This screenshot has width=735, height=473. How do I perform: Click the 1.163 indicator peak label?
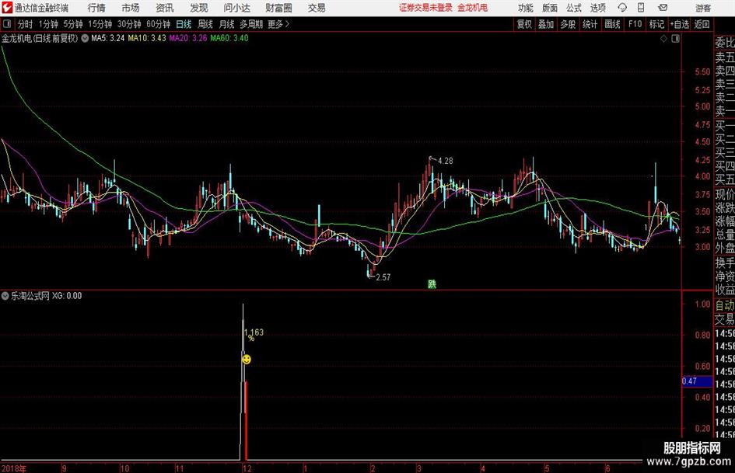tap(254, 332)
